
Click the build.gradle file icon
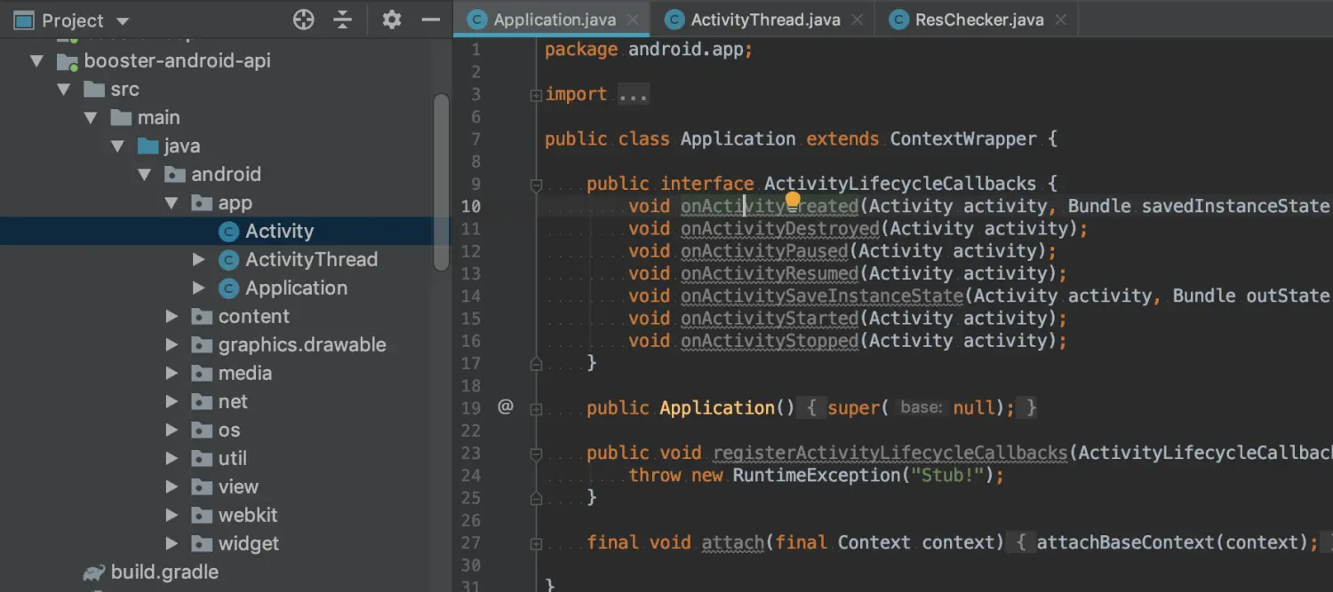pos(93,573)
